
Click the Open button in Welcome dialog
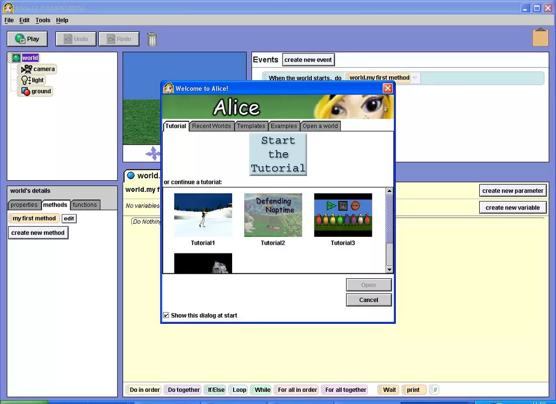369,285
